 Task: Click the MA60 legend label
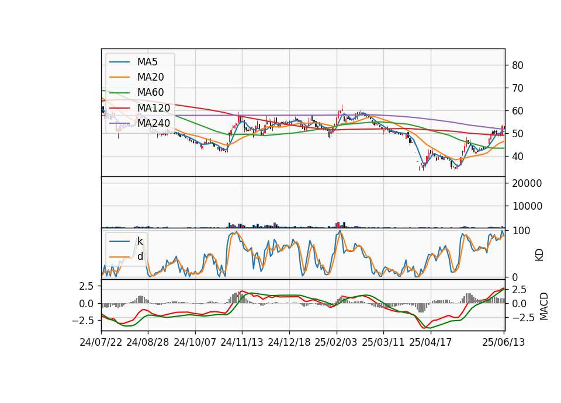pyautogui.click(x=150, y=92)
